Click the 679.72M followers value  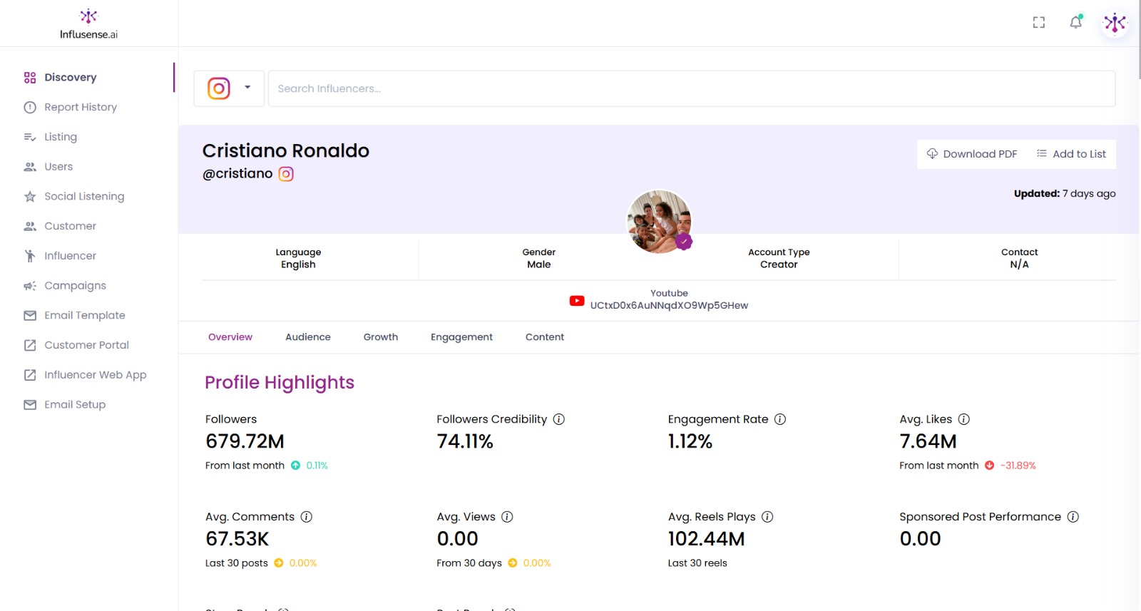click(x=245, y=442)
